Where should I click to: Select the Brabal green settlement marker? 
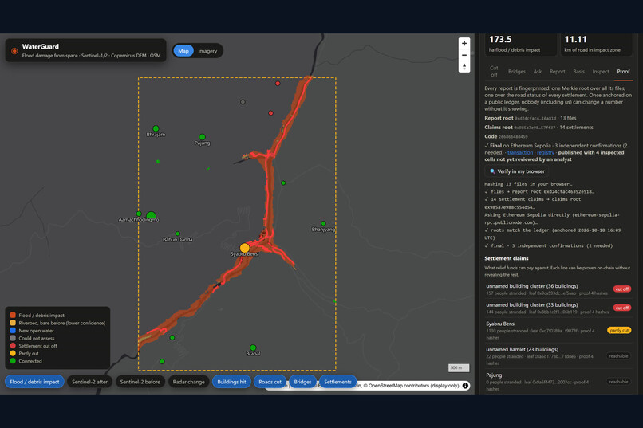tap(253, 348)
